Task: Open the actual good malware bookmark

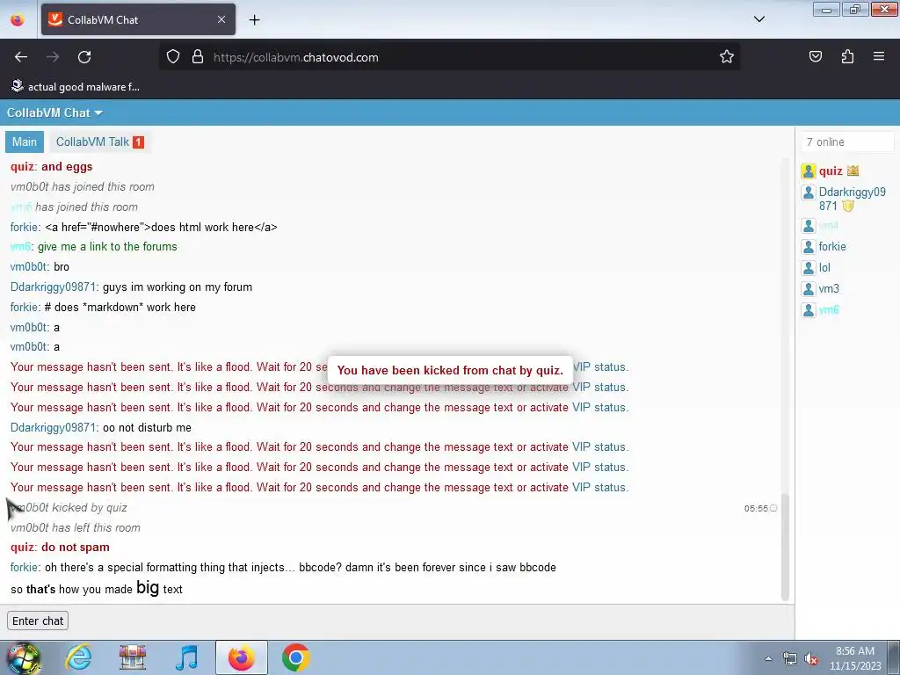Action: pos(76,87)
